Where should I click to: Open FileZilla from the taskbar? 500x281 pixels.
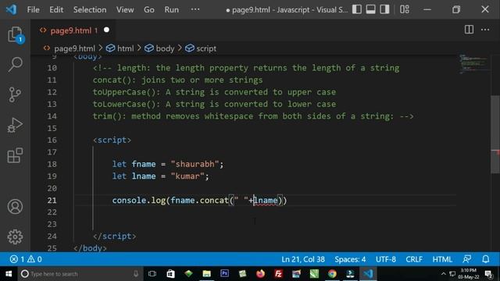(x=278, y=273)
